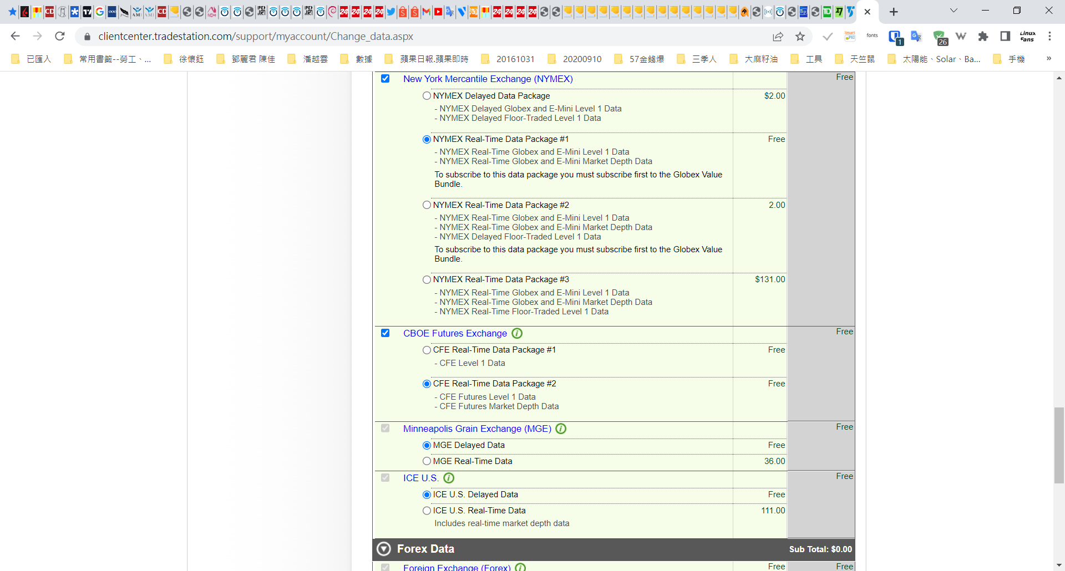Open the Extensions puzzle menu

pyautogui.click(x=983, y=37)
